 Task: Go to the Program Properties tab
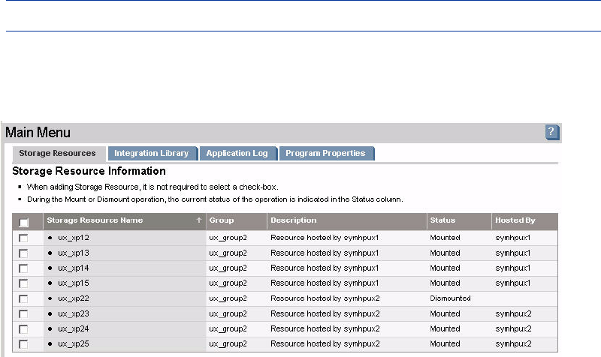325,153
